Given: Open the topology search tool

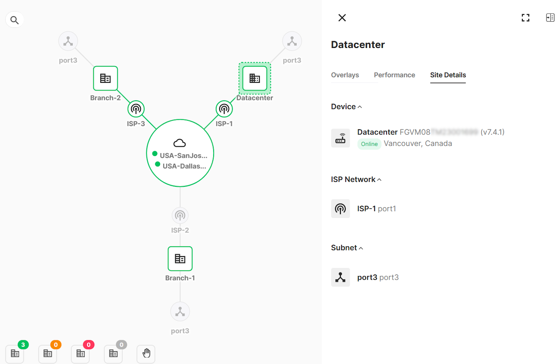Looking at the screenshot, I should point(14,19).
